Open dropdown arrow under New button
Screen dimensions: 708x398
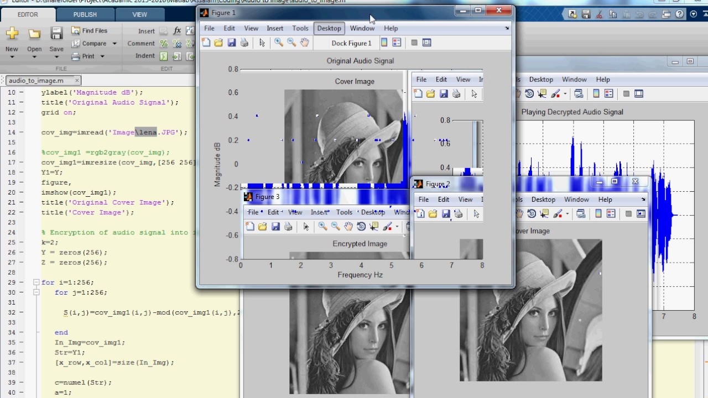coord(12,57)
